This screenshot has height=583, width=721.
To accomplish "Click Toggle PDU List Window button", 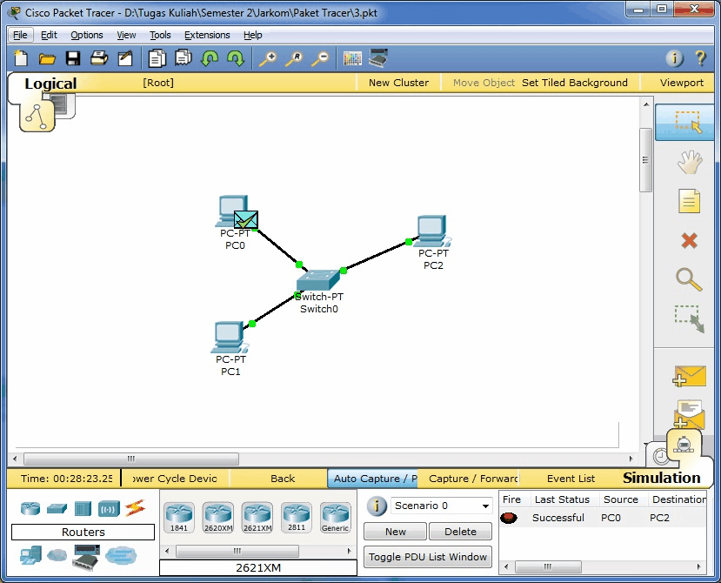I will coord(428,557).
